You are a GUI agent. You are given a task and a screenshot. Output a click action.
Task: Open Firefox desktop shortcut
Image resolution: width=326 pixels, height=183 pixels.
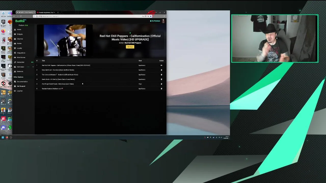pyautogui.click(x=3, y=31)
